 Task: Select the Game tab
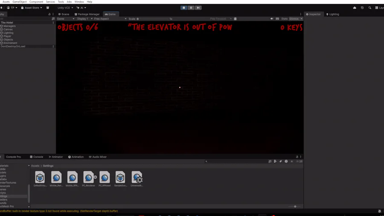111,14
